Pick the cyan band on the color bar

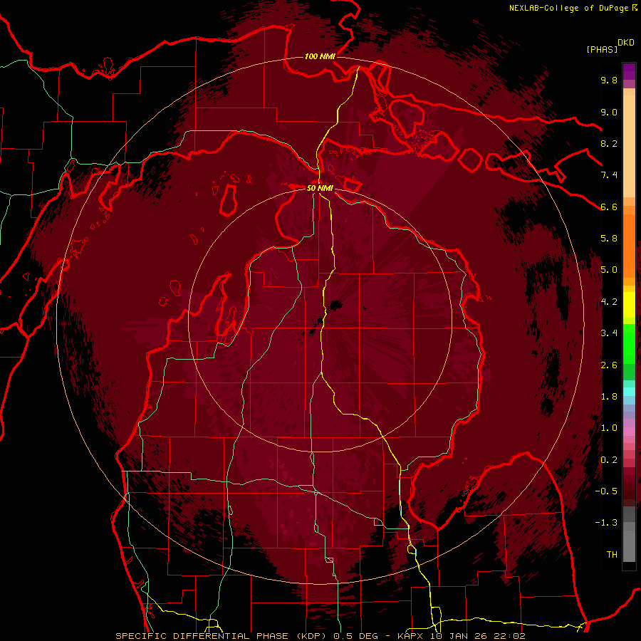tap(629, 392)
